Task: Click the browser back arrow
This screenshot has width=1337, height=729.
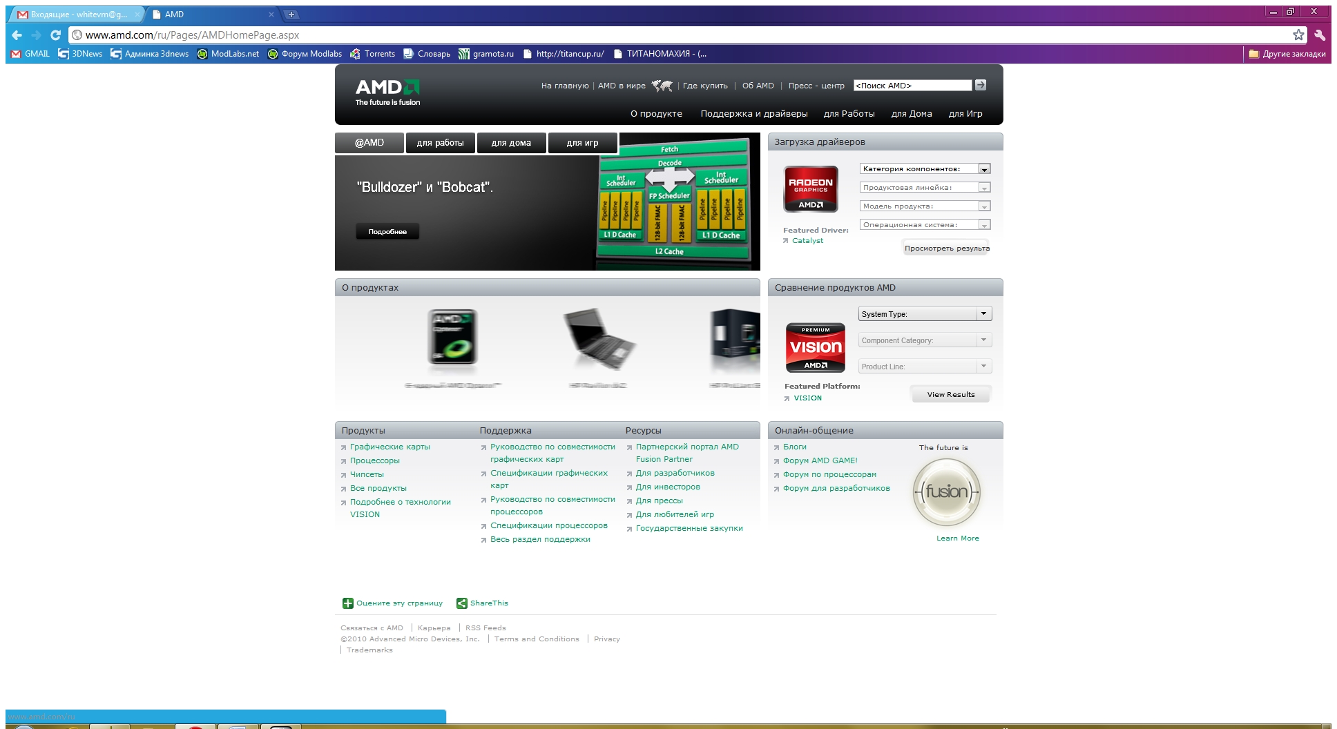Action: point(17,35)
